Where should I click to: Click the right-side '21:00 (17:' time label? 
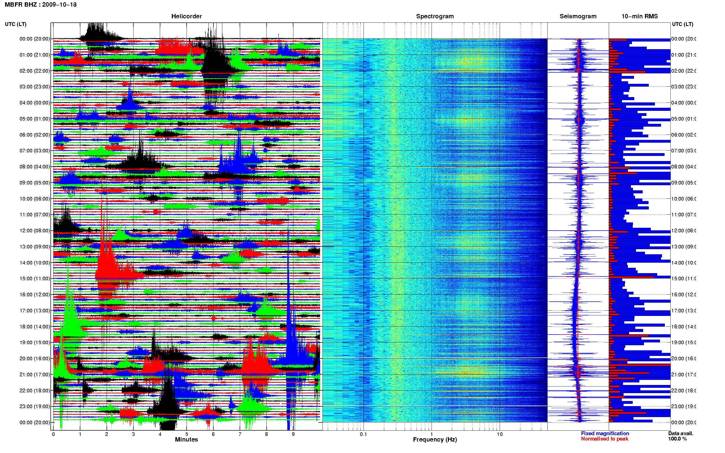(684, 375)
